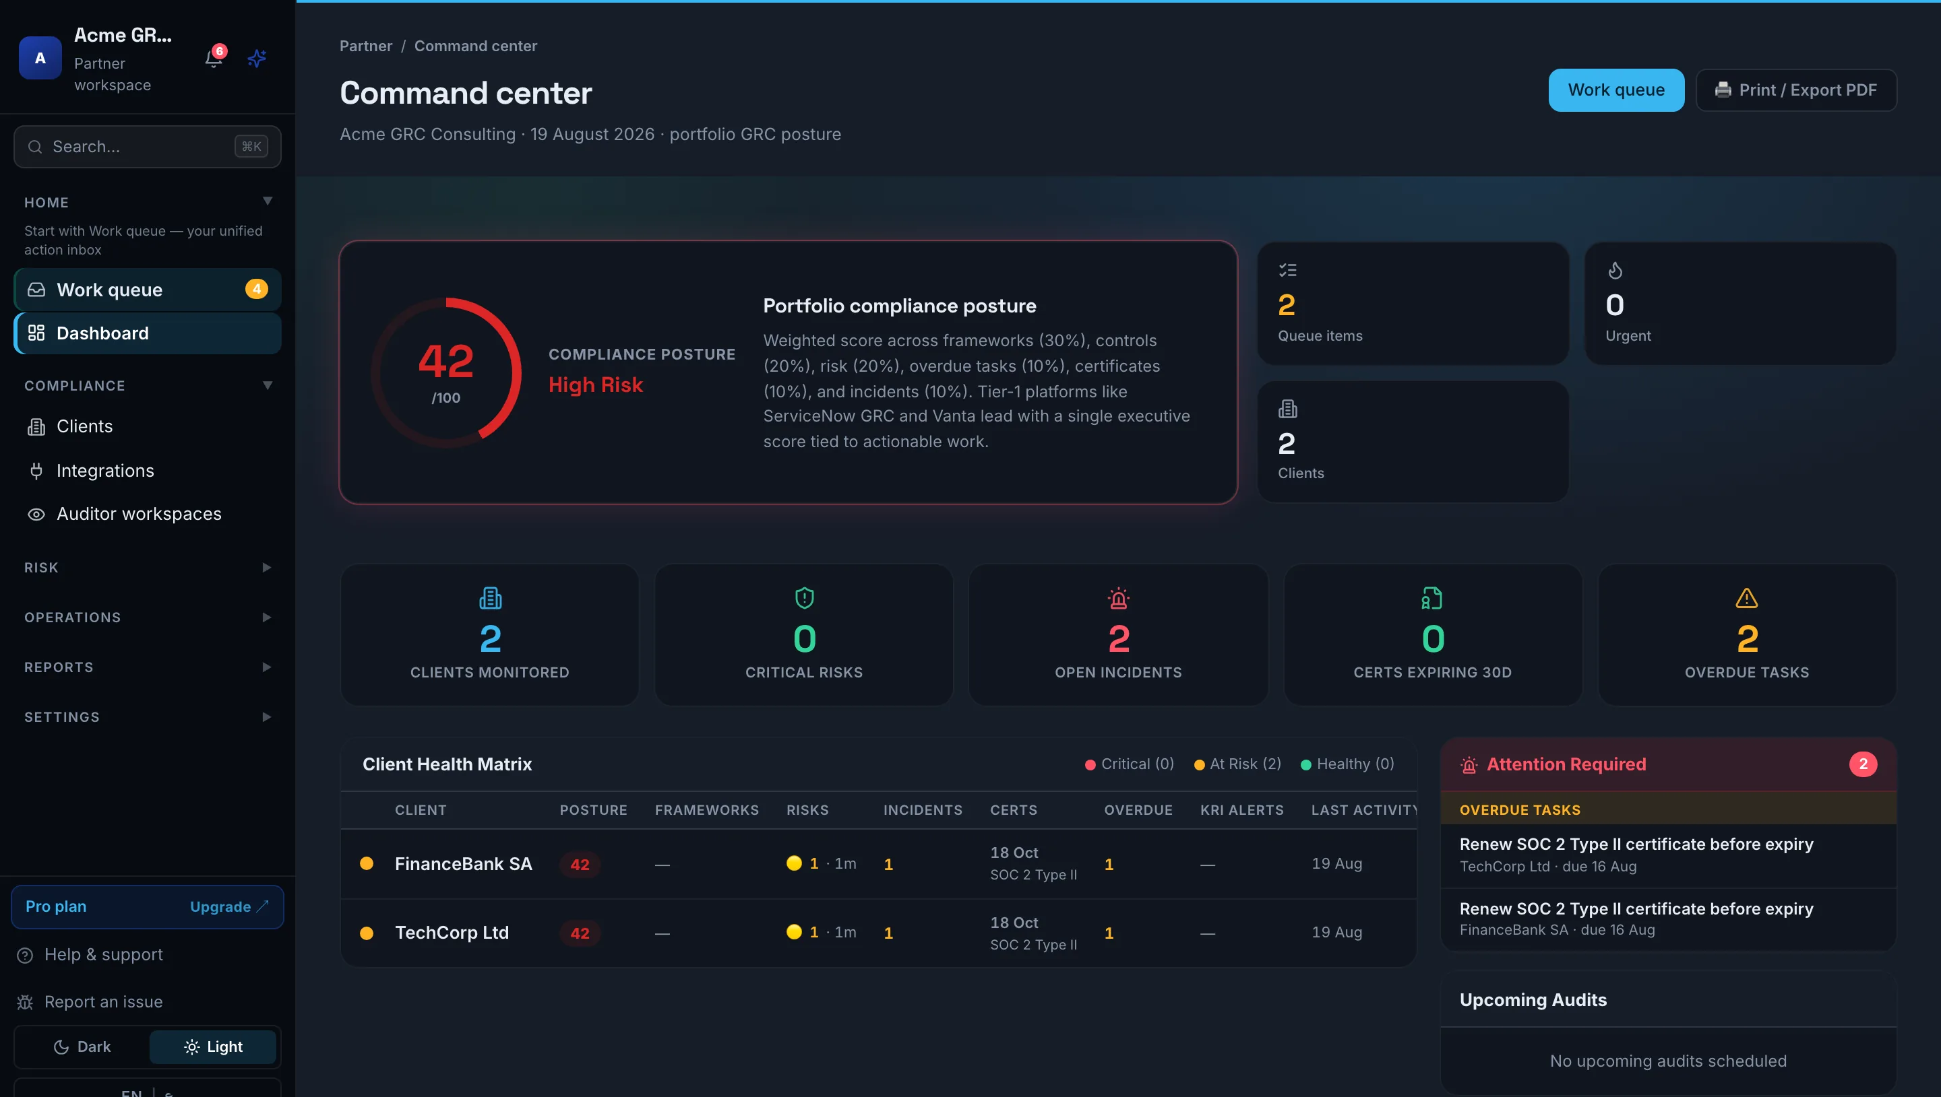Viewport: 1941px width, 1097px height.
Task: Toggle the Healthy (0) legend filter
Action: [x=1347, y=764]
